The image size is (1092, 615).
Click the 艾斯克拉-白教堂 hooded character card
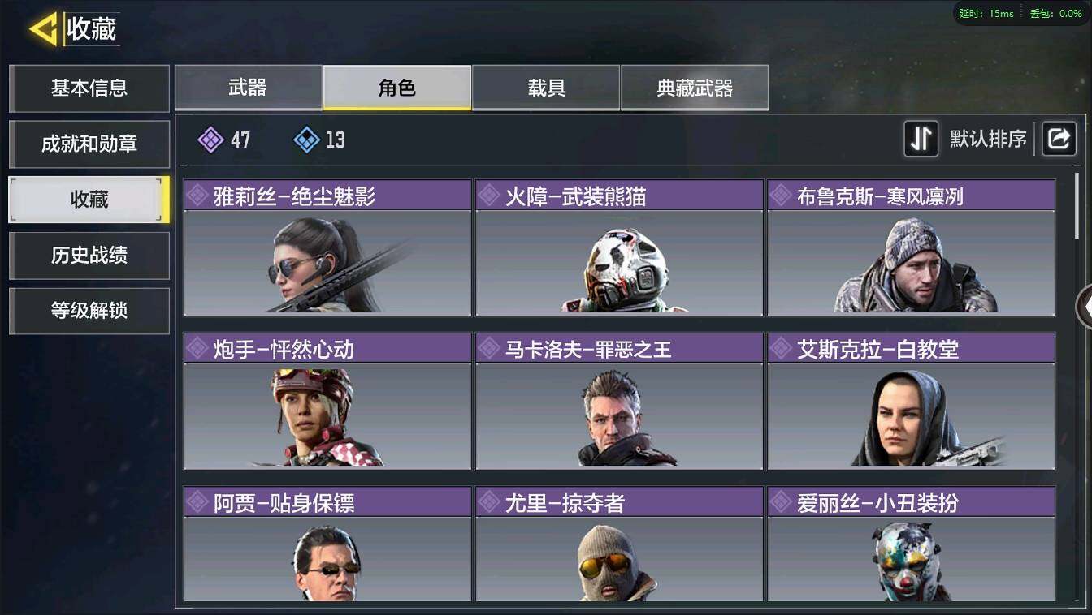[x=912, y=401]
